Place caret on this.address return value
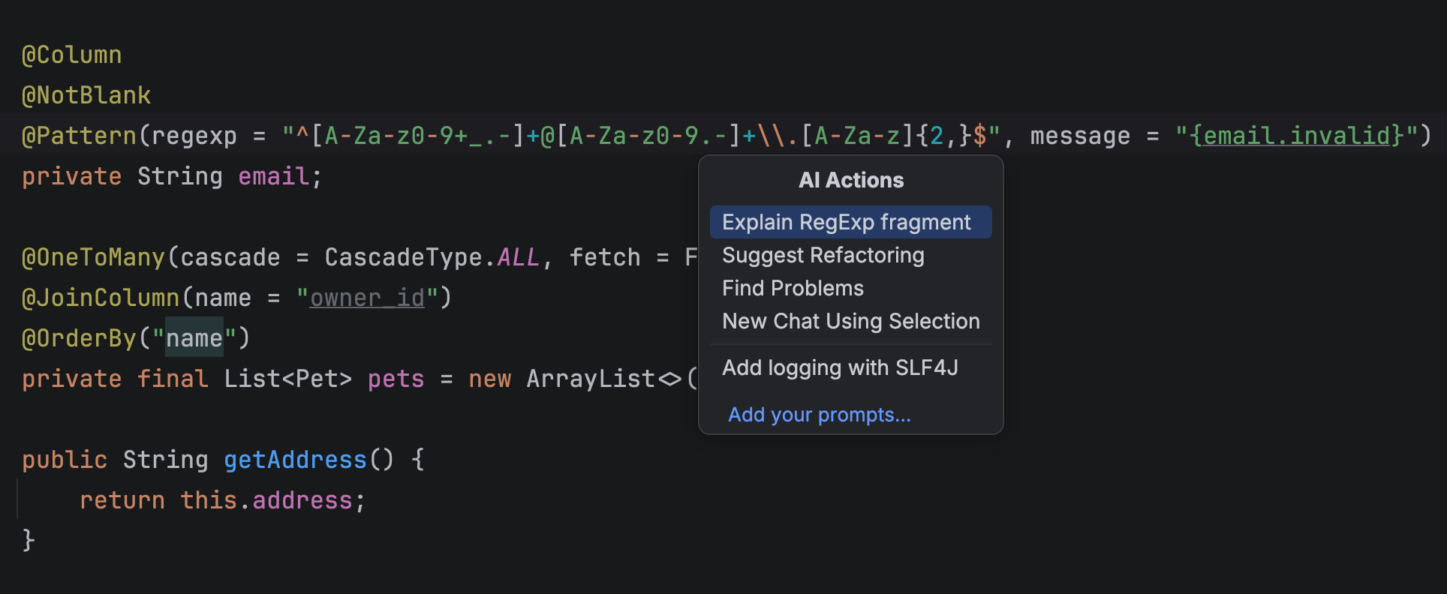This screenshot has width=1447, height=594. (x=266, y=500)
